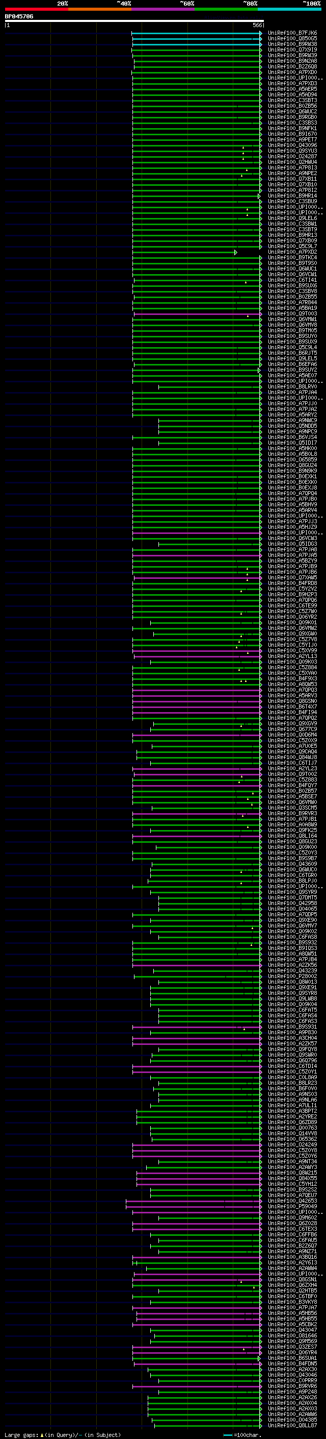The image size is (326, 1439).
Task: Select the UniRef100_B9NFK1 label
Action: (x=292, y=129)
